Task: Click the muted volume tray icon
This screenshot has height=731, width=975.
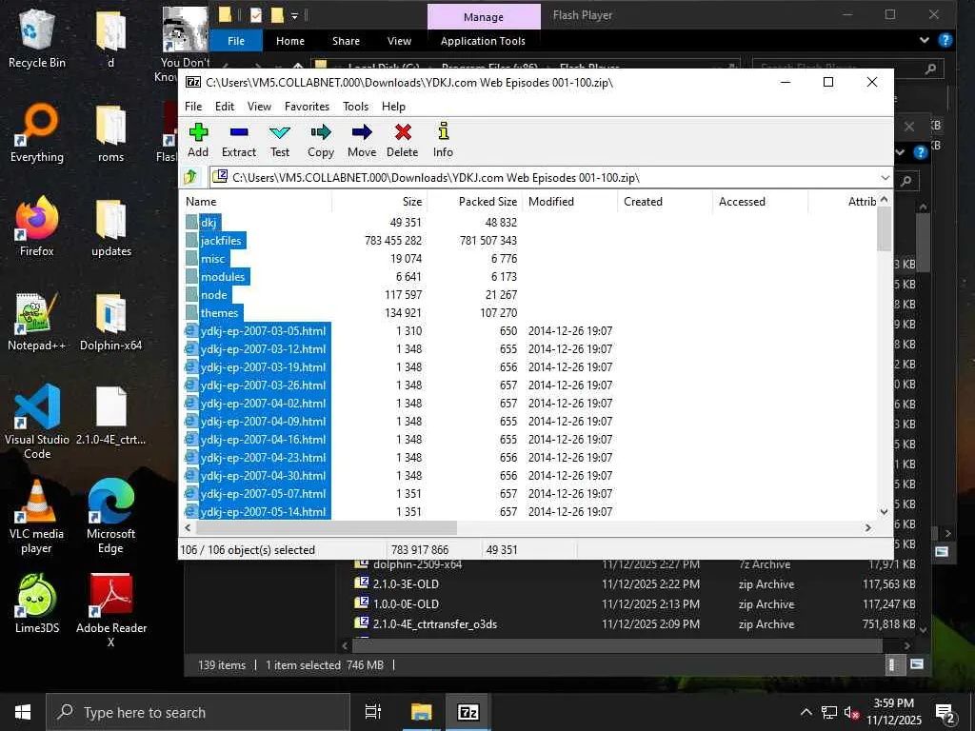Action: [851, 712]
